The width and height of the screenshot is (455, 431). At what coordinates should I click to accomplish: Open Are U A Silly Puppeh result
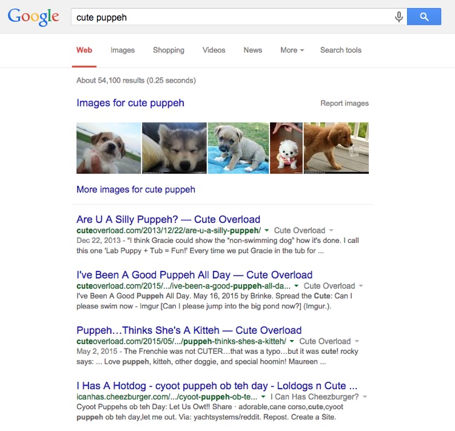click(168, 219)
